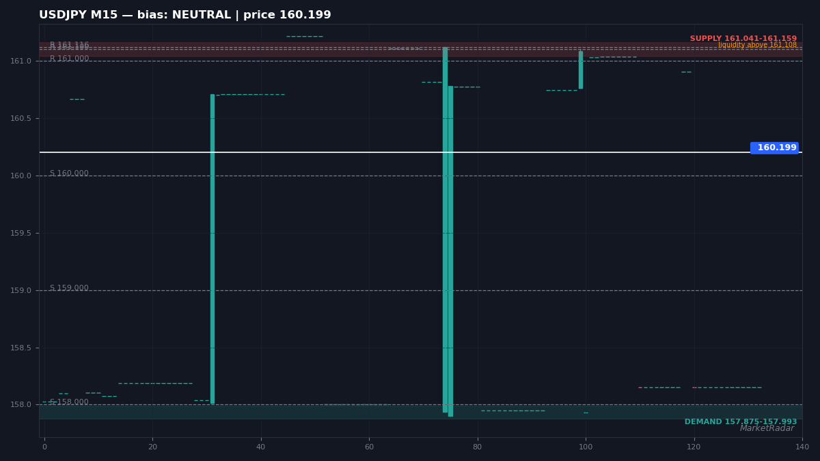Click the S 159.000 support label
820x461 pixels.
coord(69,288)
